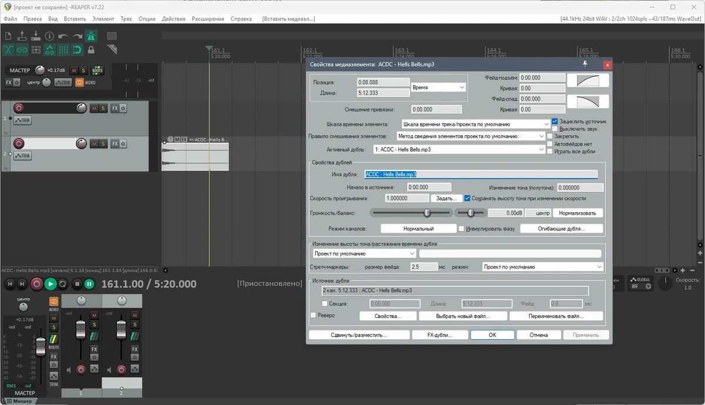Enable 'Играть все дубли' checkbox
The image size is (705, 405).
tap(549, 152)
